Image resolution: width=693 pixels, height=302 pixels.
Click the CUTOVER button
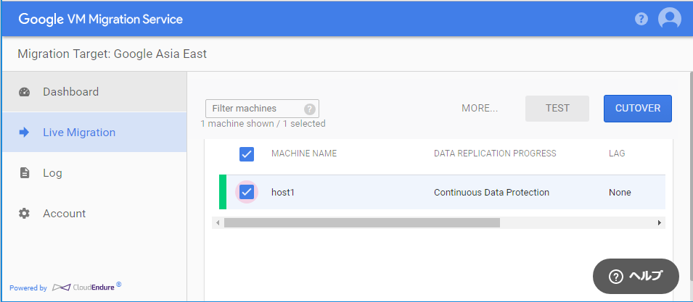click(x=638, y=109)
